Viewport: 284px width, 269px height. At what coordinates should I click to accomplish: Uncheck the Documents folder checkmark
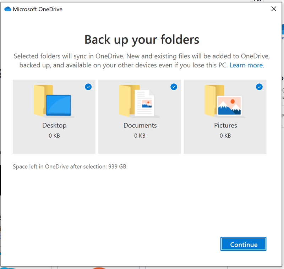[174, 87]
